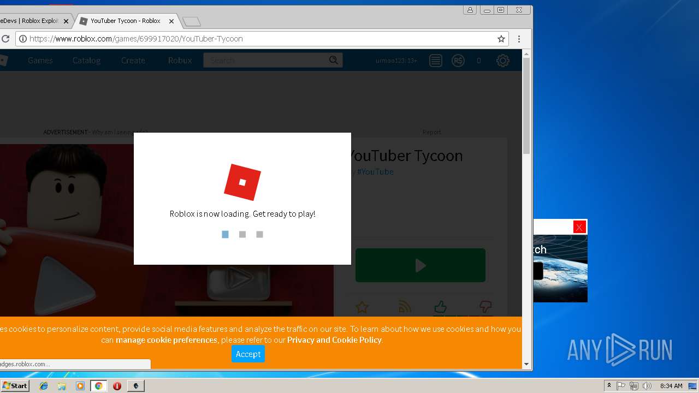Image resolution: width=699 pixels, height=393 pixels.
Task: Open the Roblox news feed icon
Action: (435, 61)
